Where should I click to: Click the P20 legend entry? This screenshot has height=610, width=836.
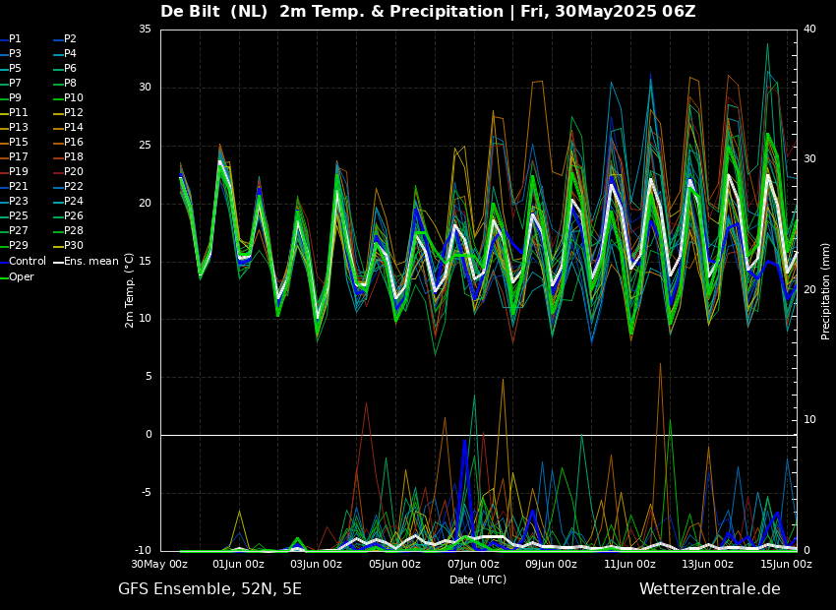click(74, 172)
